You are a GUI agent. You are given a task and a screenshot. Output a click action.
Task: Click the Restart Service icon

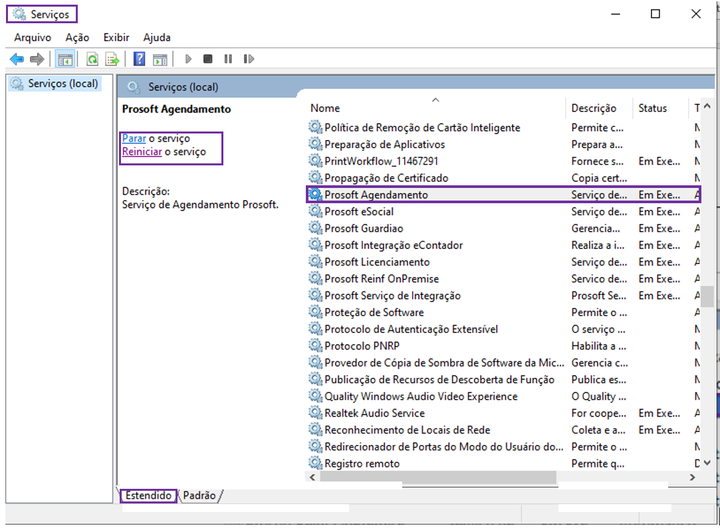(249, 58)
